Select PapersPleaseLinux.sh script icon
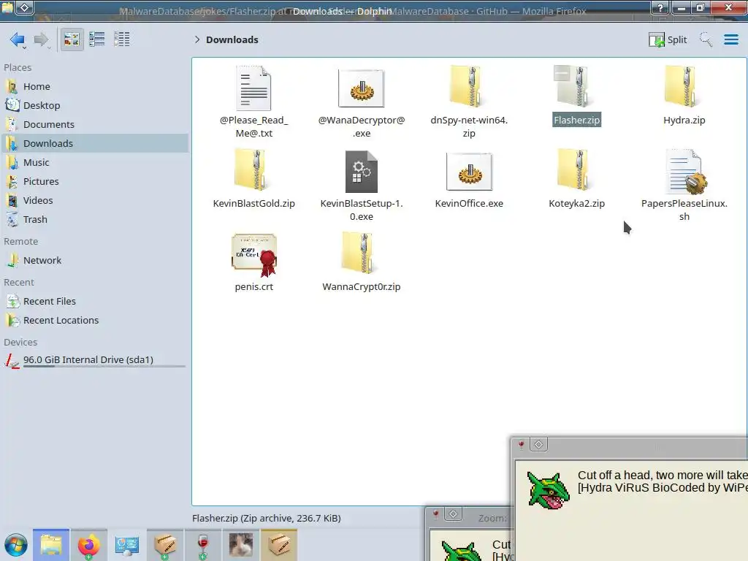 click(686, 172)
